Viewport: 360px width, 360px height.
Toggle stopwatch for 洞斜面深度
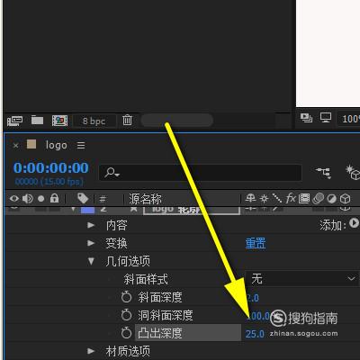click(126, 315)
